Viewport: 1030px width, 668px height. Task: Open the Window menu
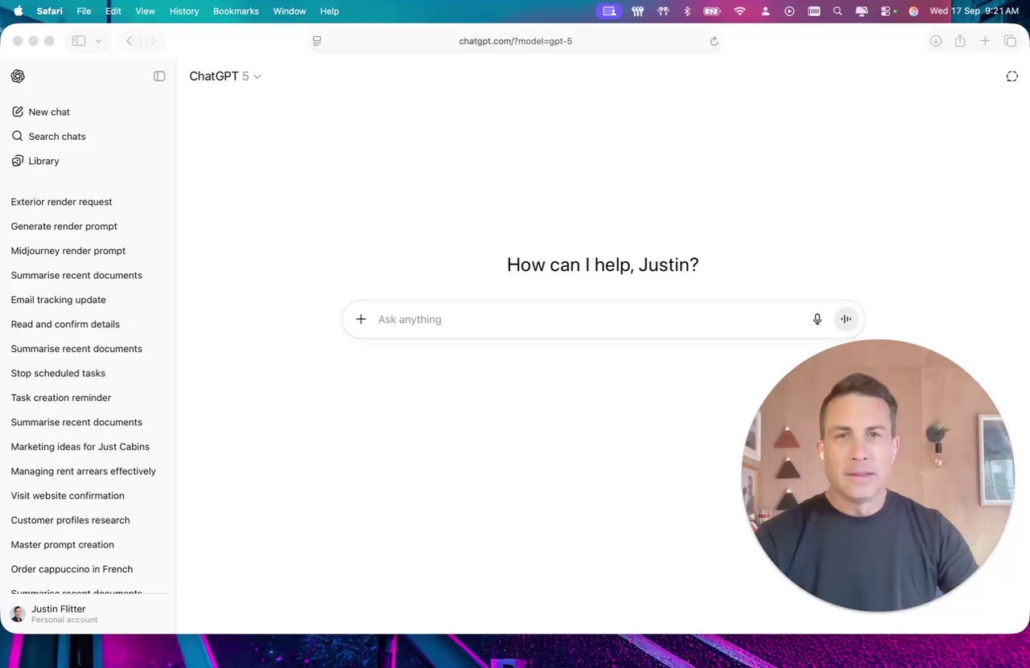290,11
